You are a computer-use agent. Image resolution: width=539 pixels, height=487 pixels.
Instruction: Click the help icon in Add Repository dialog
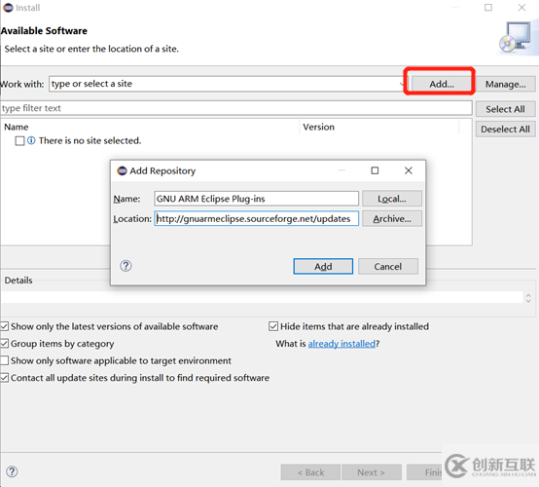(126, 266)
